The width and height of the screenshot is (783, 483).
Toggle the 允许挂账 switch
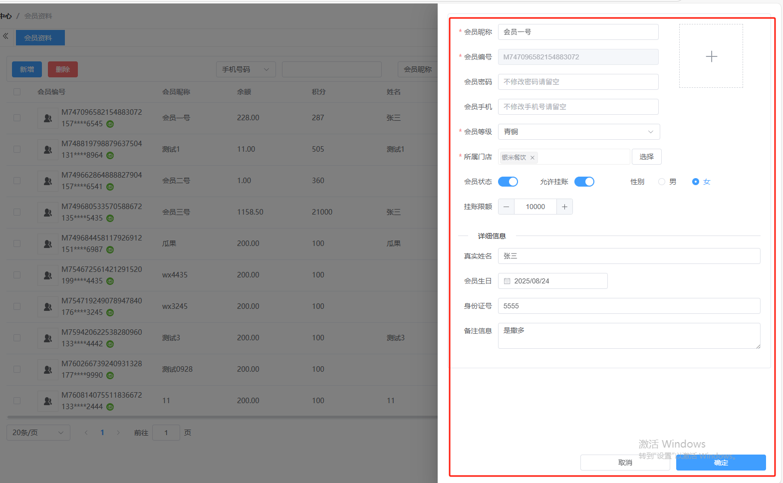point(584,182)
